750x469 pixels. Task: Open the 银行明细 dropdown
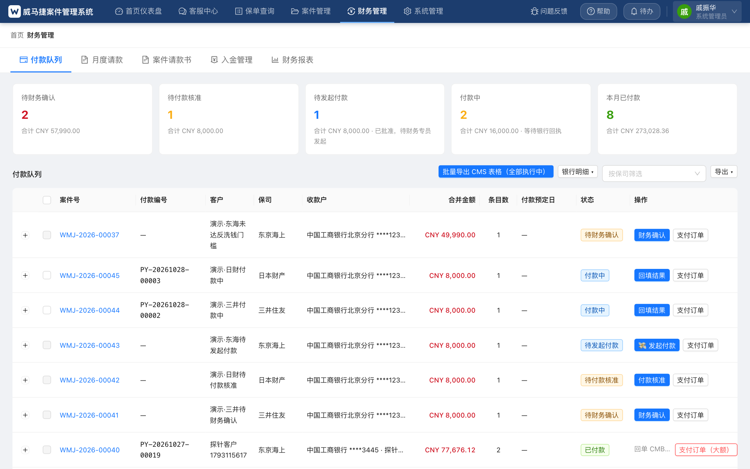[x=578, y=172]
